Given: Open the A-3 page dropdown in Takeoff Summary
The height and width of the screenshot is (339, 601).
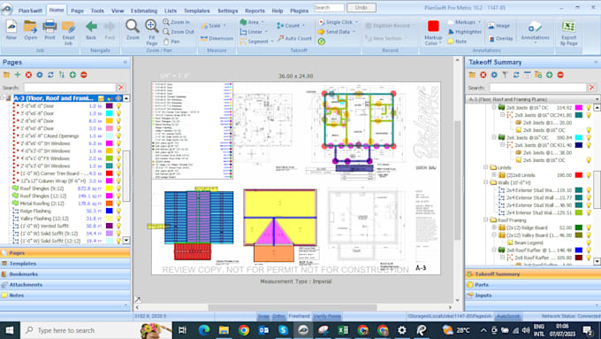Looking at the screenshot, I should pyautogui.click(x=597, y=99).
